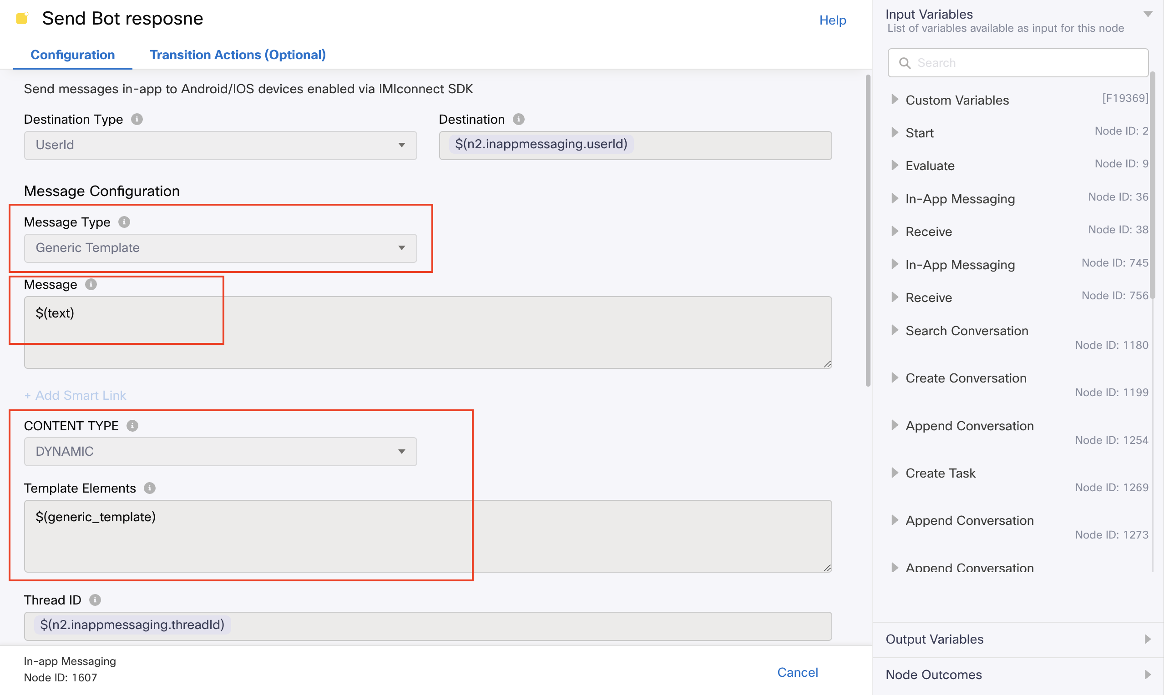Screen dimensions: 1164x695
Task: Collapse the Input Variables panel
Action: click(1148, 14)
